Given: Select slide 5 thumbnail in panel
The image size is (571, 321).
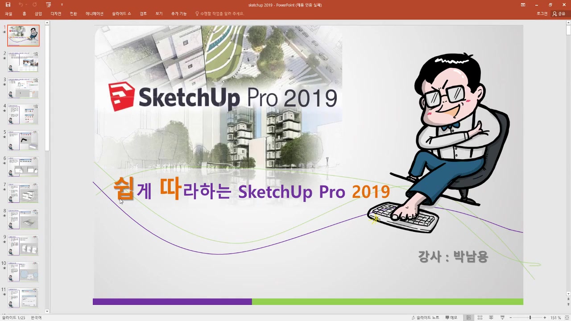Looking at the screenshot, I should [x=23, y=140].
